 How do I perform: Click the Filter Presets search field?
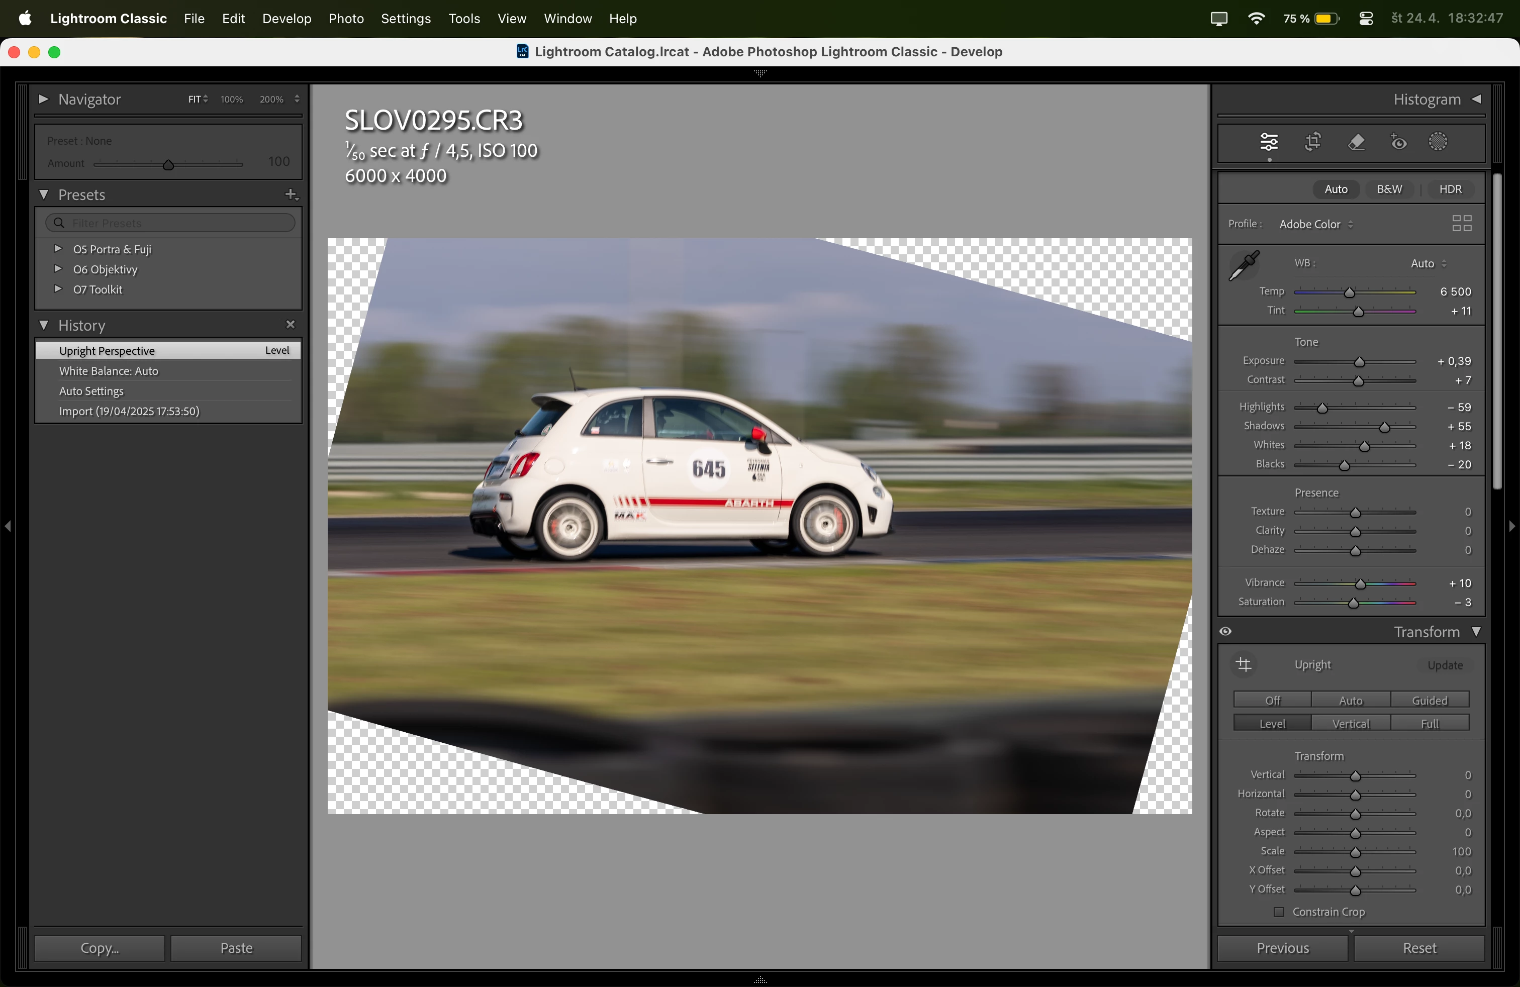pos(171,223)
